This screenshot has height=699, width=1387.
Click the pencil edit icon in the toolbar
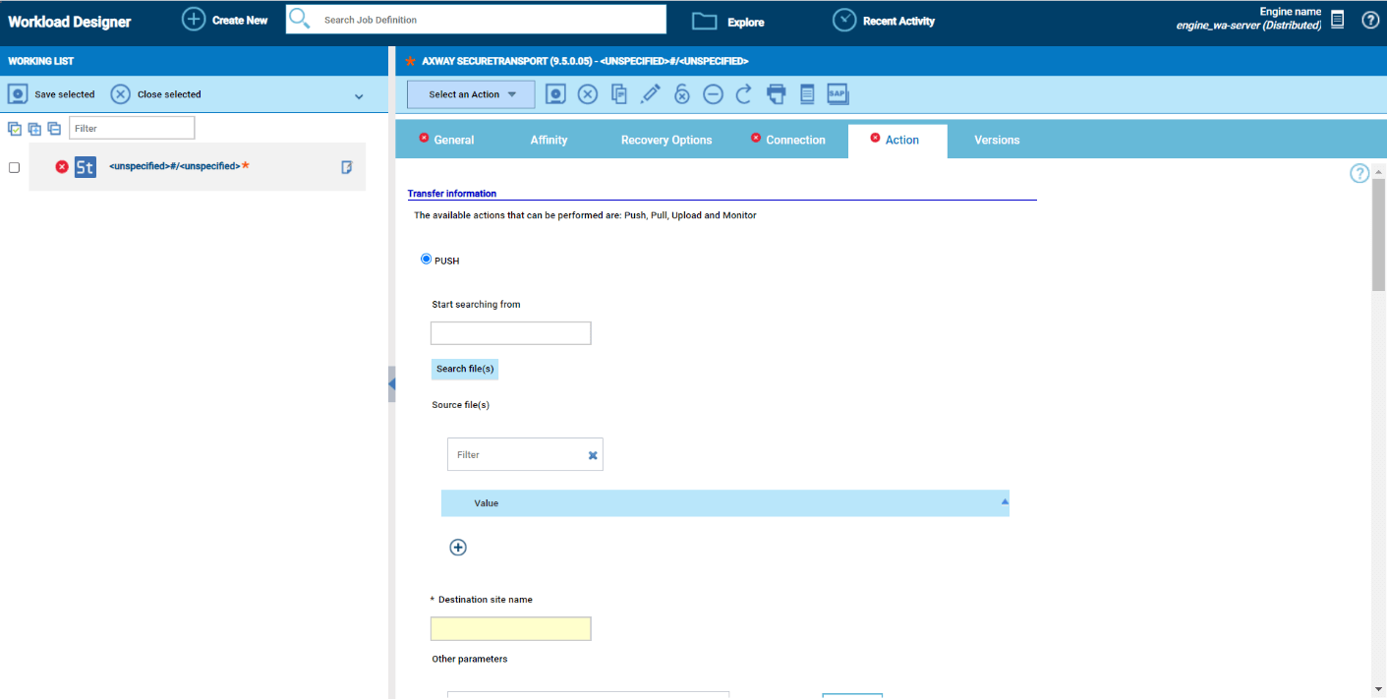click(x=651, y=94)
